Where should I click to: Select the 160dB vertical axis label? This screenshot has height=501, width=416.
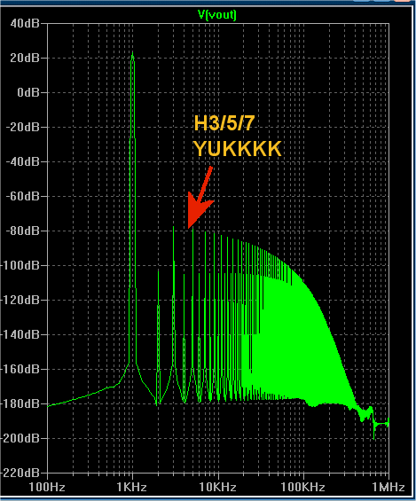click(x=20, y=369)
